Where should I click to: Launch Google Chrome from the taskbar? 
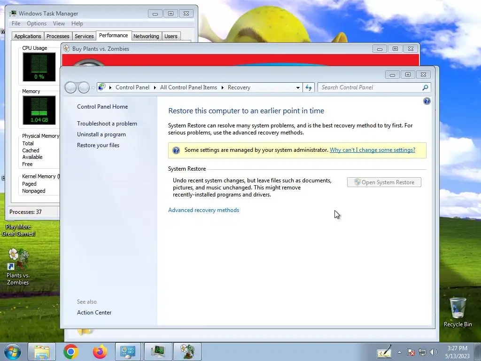click(71, 352)
